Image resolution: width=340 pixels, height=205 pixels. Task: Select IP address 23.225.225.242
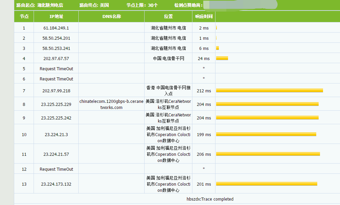[x=56, y=118]
